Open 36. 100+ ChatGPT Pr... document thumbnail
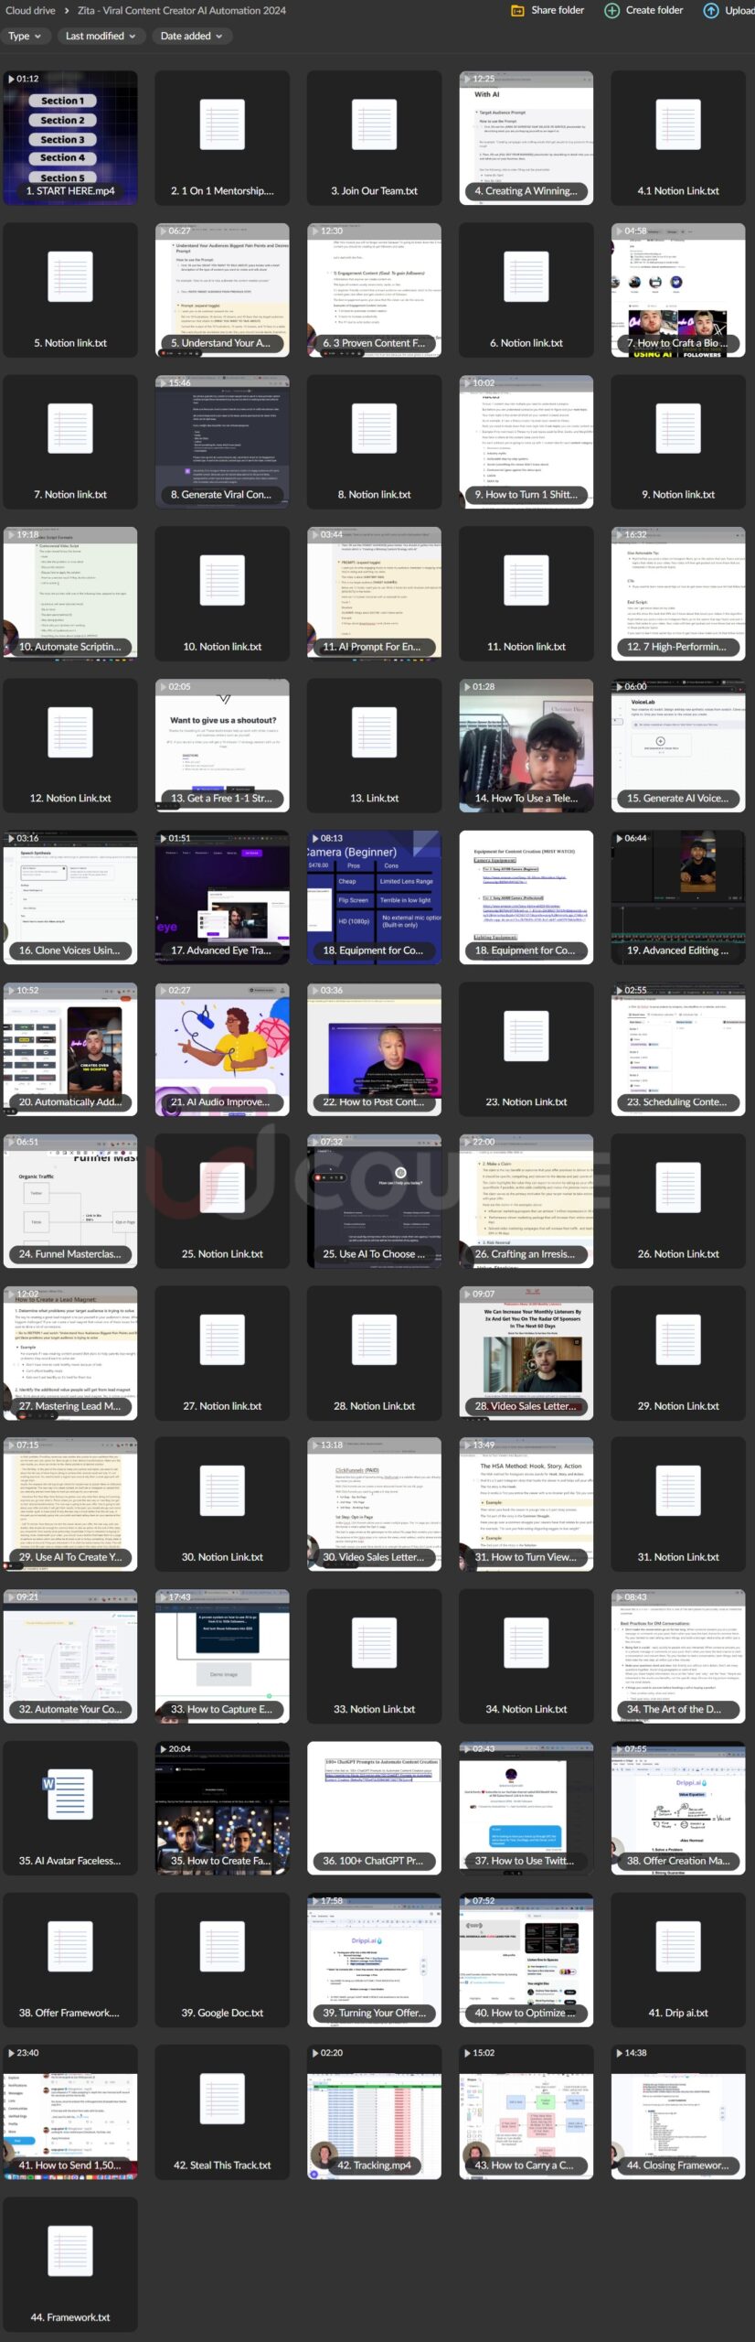The height and width of the screenshot is (2342, 755). pos(374,1808)
